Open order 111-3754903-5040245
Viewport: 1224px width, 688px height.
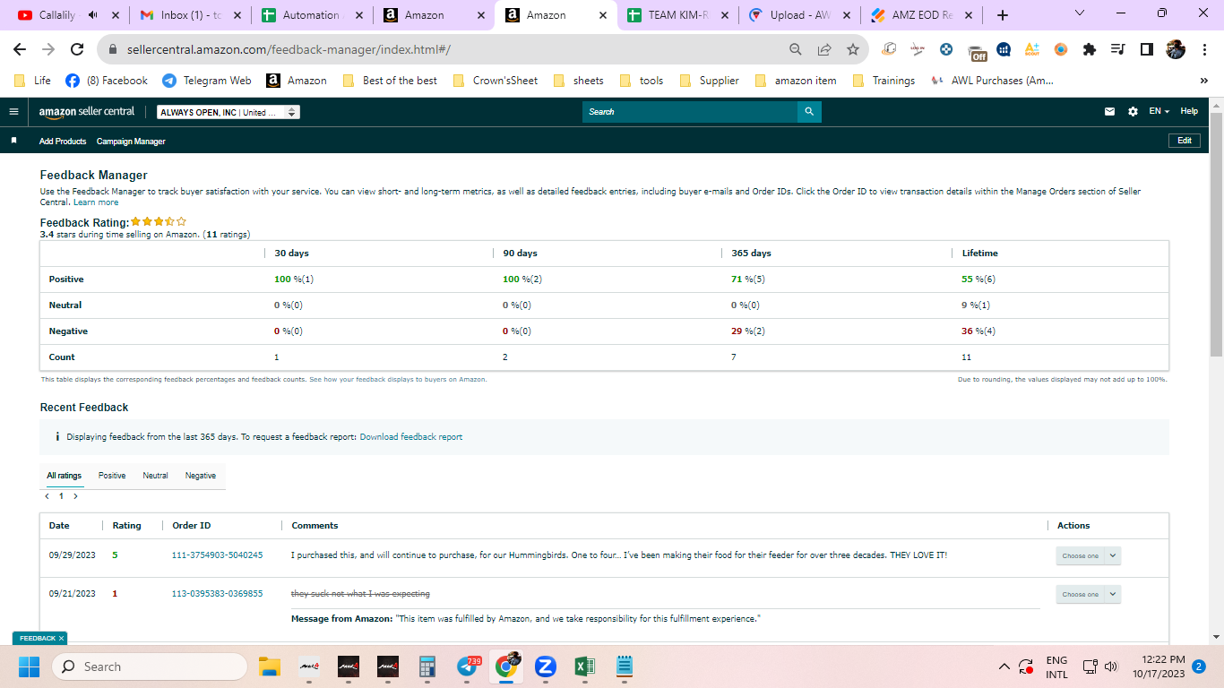[218, 555]
